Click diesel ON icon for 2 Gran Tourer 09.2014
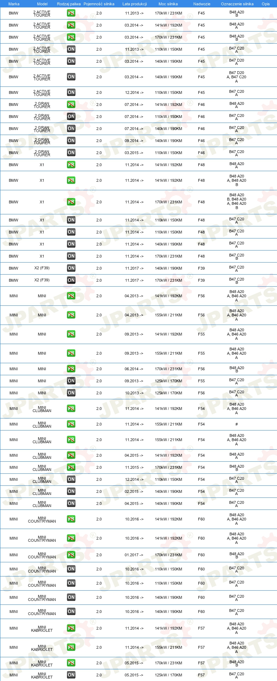The height and width of the screenshot is (681, 277). 71,141
